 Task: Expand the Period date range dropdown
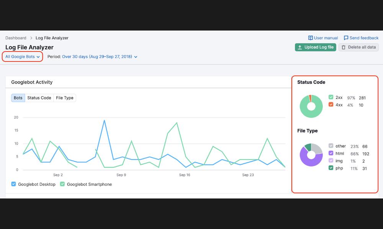(100, 57)
